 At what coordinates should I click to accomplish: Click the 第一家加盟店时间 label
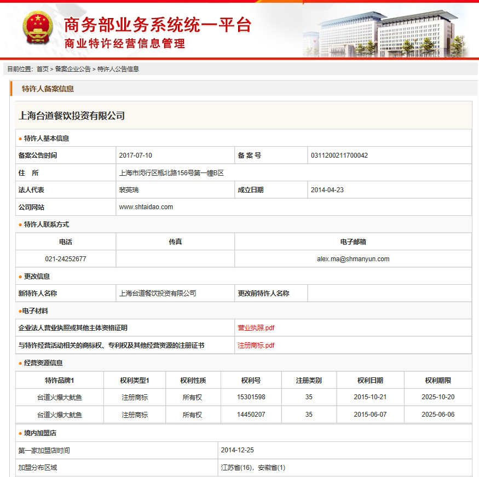click(44, 450)
